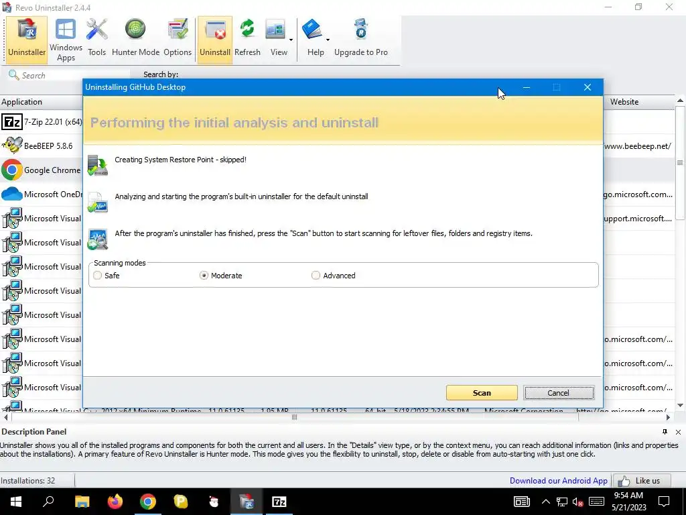Click the horizontal scrollbar right arrow

pos(668,417)
